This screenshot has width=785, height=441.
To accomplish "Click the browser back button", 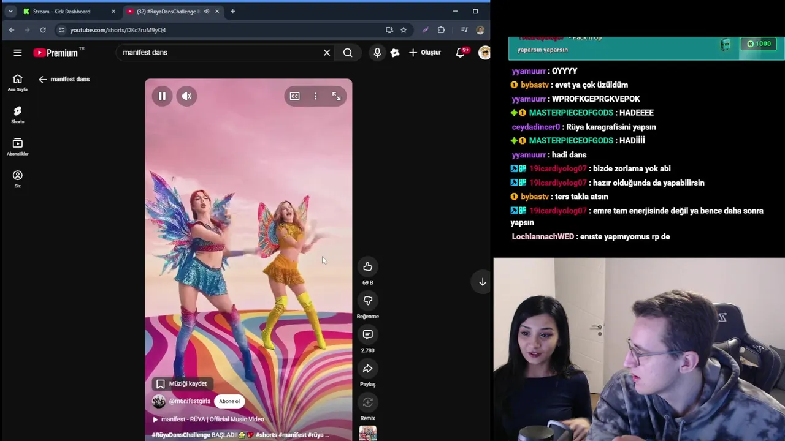I will pyautogui.click(x=12, y=30).
